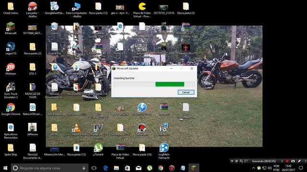Switch to Chrome on the taskbar
The width and height of the screenshot is (307, 172).
point(161,168)
